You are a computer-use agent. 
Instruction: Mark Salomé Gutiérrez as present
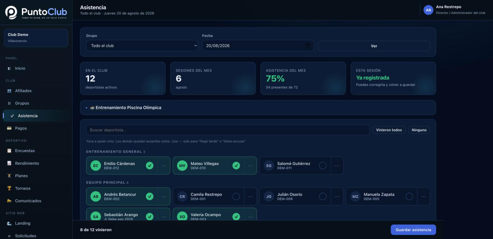(x=323, y=166)
